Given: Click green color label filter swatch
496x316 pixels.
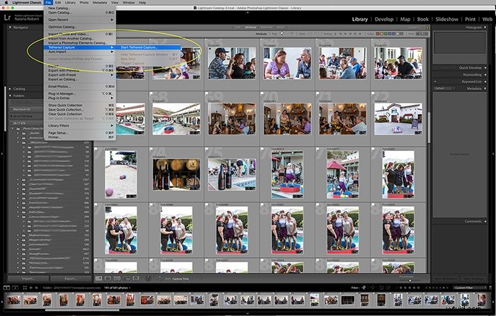Looking at the screenshot, I should click(385, 33).
